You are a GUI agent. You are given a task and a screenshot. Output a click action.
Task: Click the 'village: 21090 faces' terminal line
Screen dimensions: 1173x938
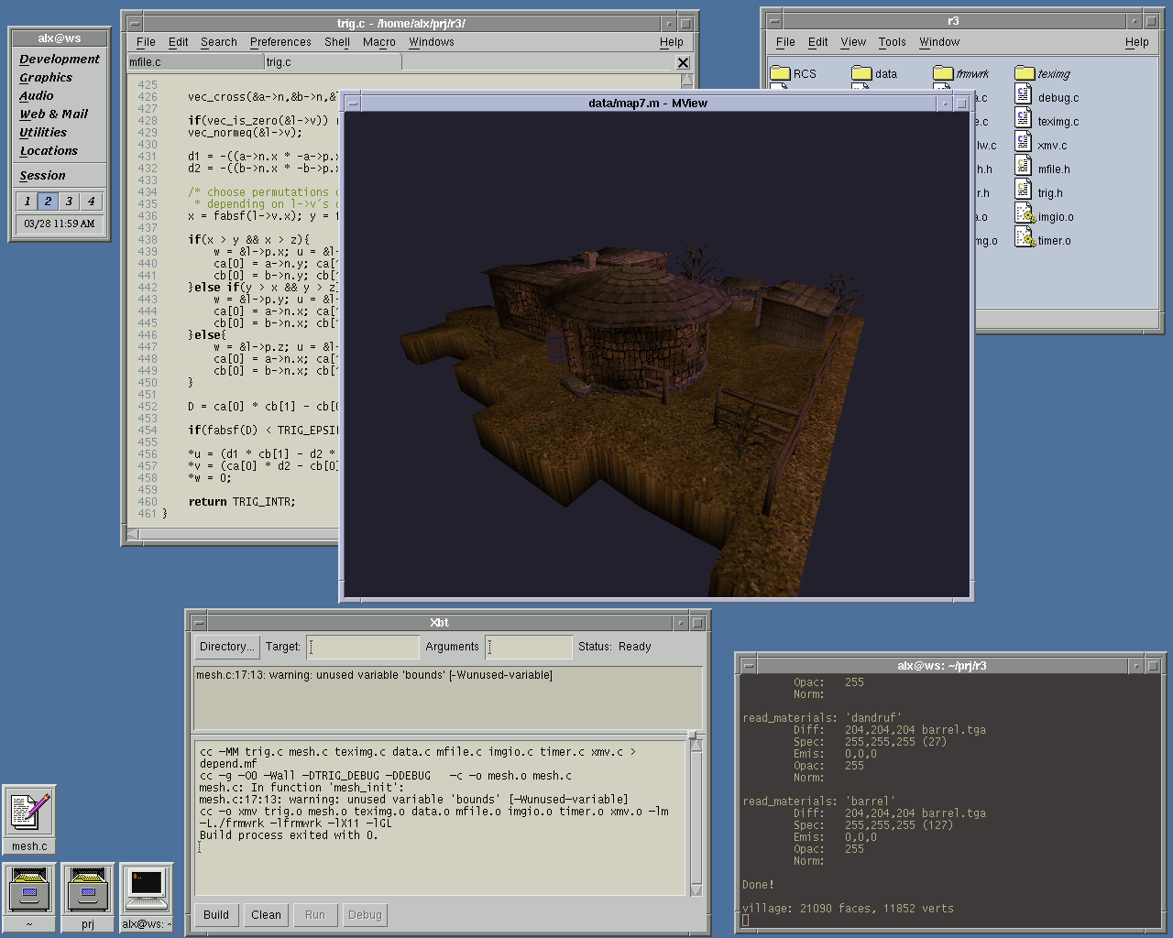click(x=848, y=909)
